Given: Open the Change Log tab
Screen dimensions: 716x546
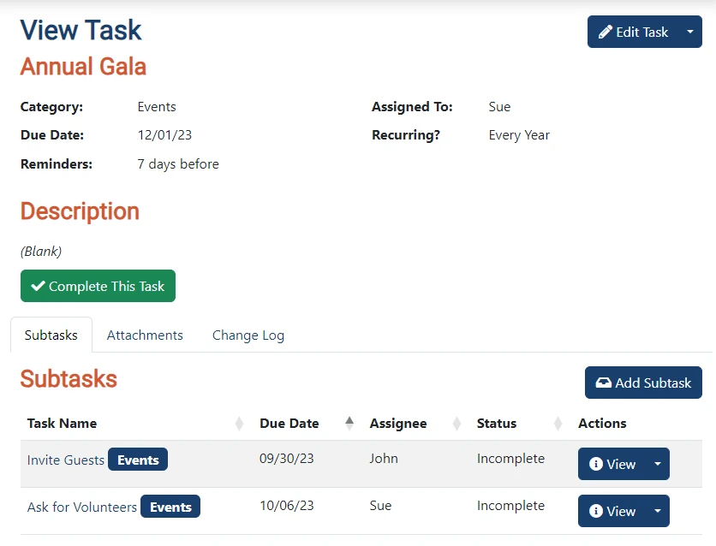Looking at the screenshot, I should pos(248,335).
